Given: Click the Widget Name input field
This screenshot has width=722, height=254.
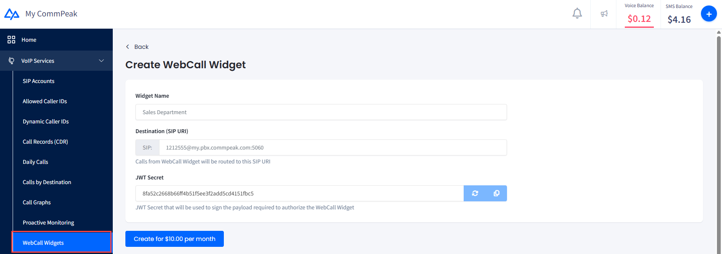Looking at the screenshot, I should coord(321,112).
